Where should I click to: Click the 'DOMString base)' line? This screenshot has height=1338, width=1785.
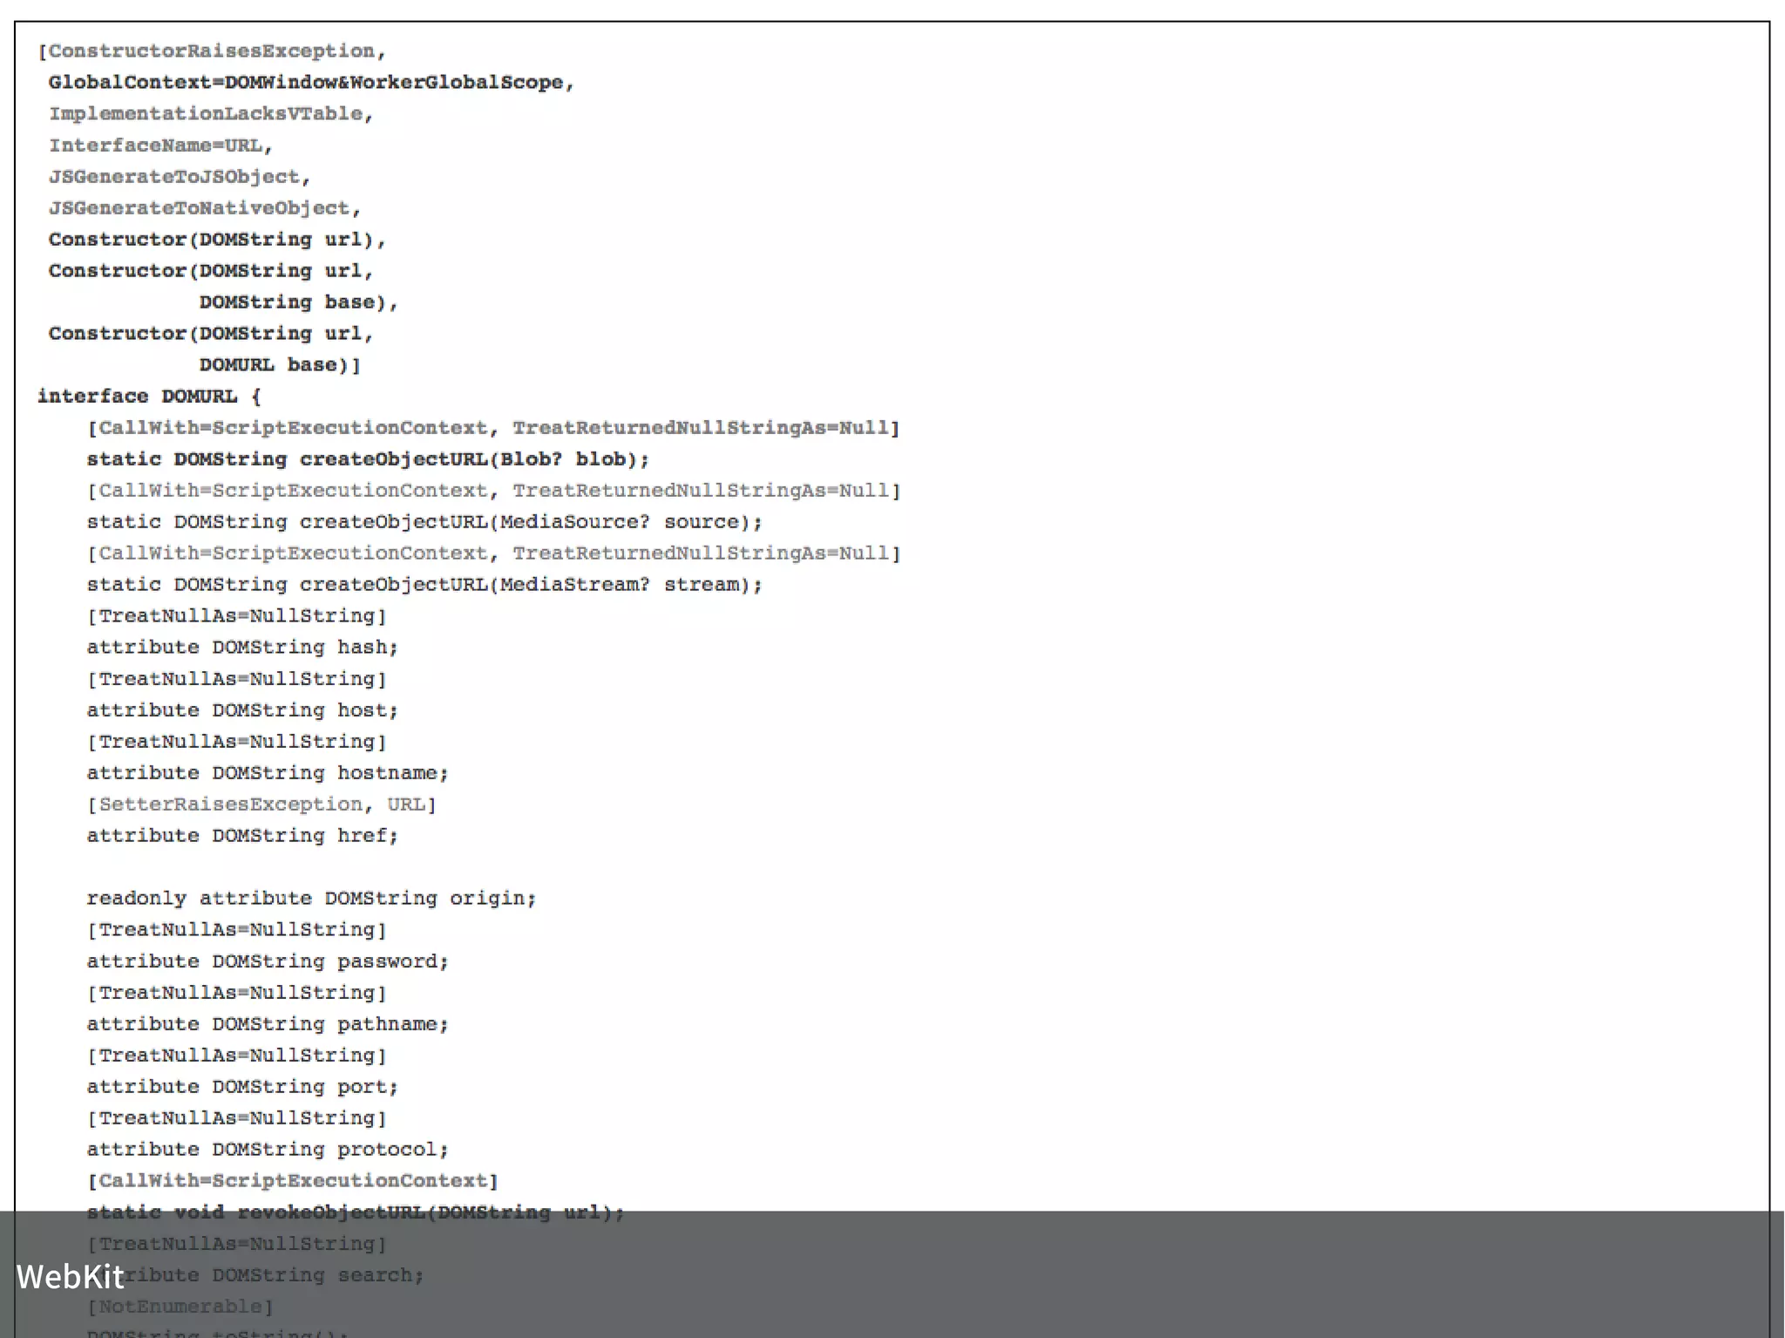299,302
